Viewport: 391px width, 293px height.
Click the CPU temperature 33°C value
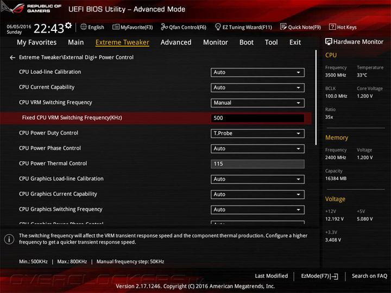pos(362,75)
